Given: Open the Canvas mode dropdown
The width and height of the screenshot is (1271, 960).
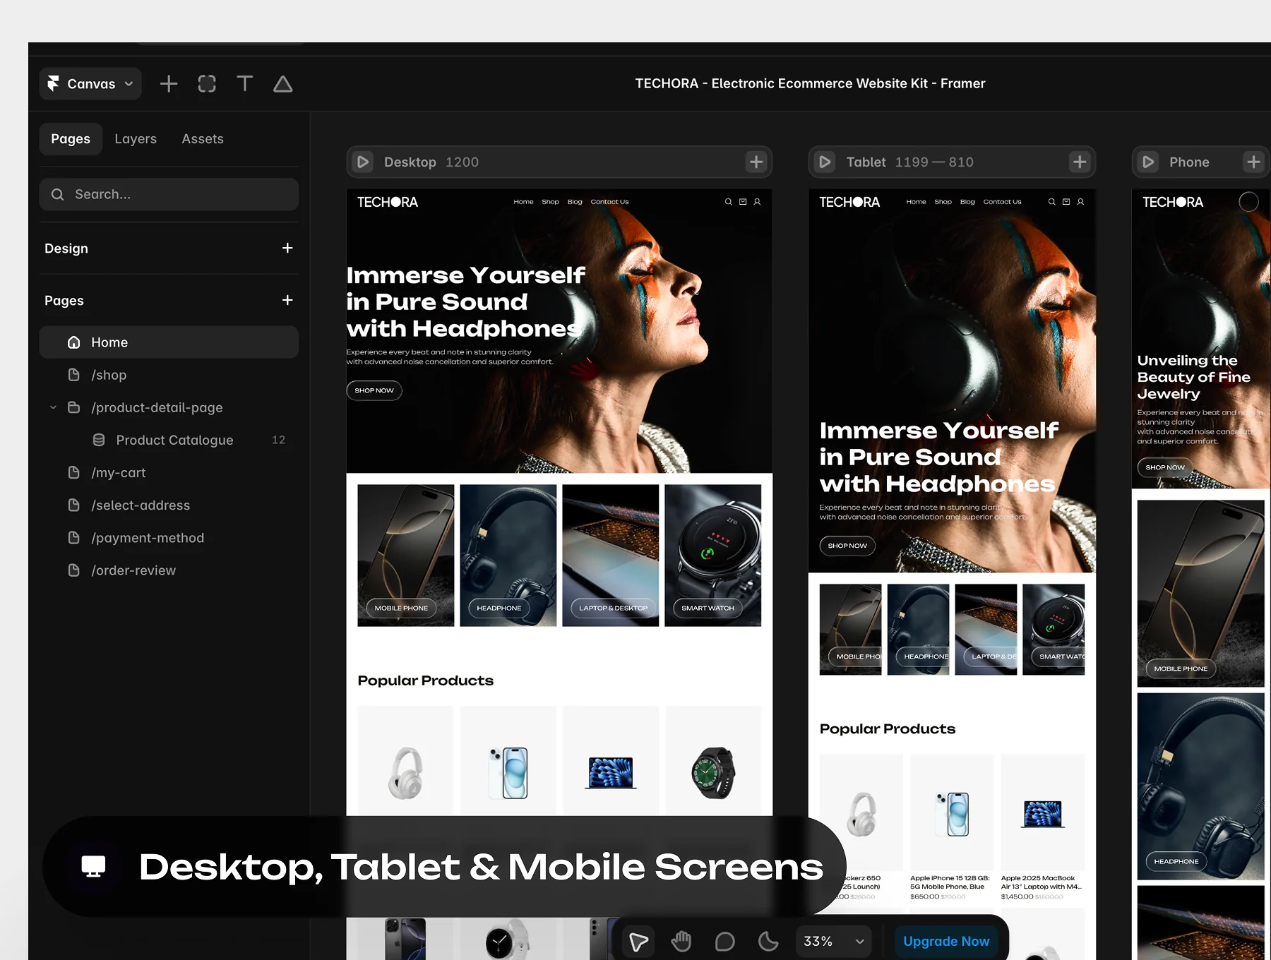Looking at the screenshot, I should coord(90,84).
